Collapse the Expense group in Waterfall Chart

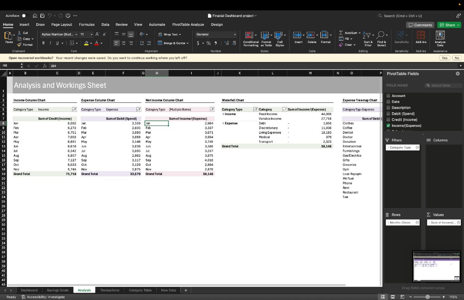click(223, 123)
